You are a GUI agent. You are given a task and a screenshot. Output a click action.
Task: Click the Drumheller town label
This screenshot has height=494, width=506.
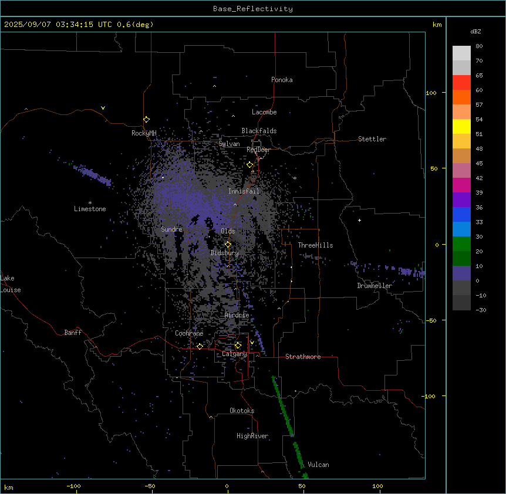(375, 286)
